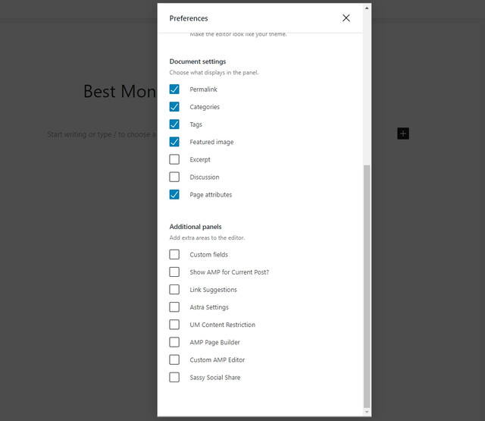Click the 'Excerpt' label text
Viewport: 485px width, 421px height.
point(200,160)
